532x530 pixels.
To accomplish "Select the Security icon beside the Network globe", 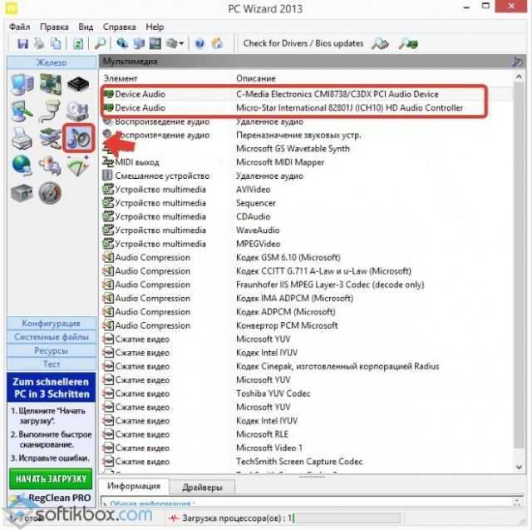I will [51, 166].
